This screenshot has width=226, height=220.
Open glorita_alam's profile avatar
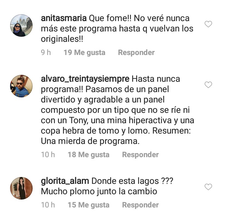(x=21, y=188)
